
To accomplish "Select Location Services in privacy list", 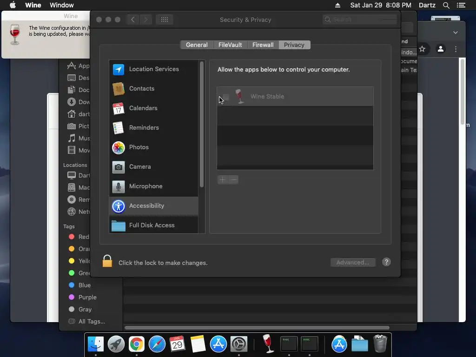I will pyautogui.click(x=153, y=69).
